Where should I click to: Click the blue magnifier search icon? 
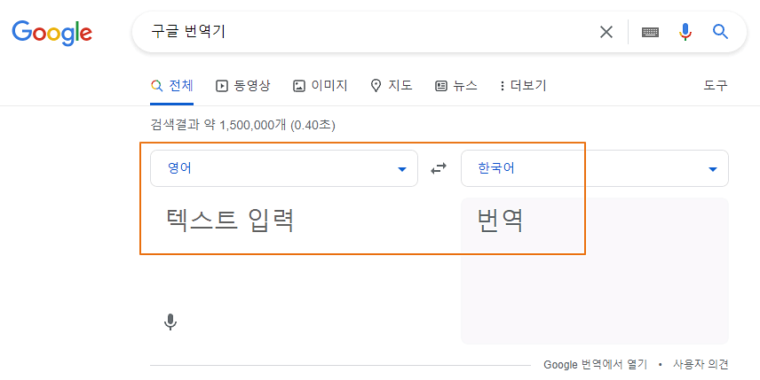tap(720, 32)
